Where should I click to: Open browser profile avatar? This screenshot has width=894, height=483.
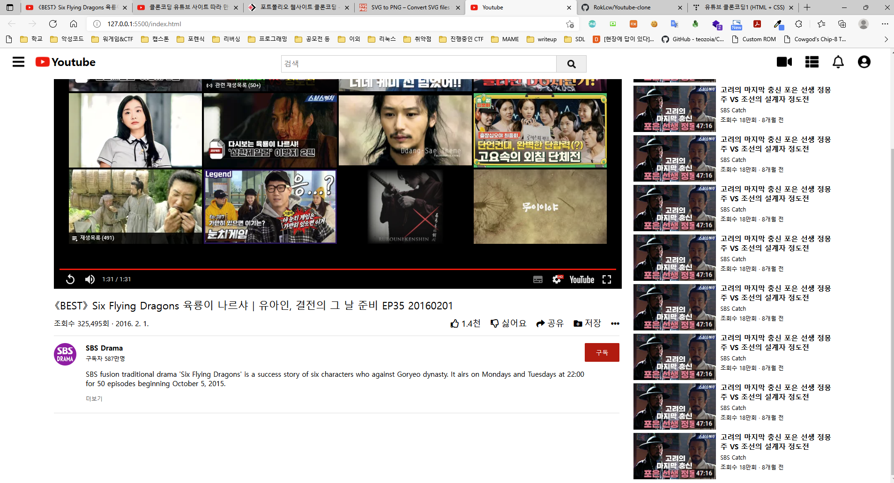864,24
